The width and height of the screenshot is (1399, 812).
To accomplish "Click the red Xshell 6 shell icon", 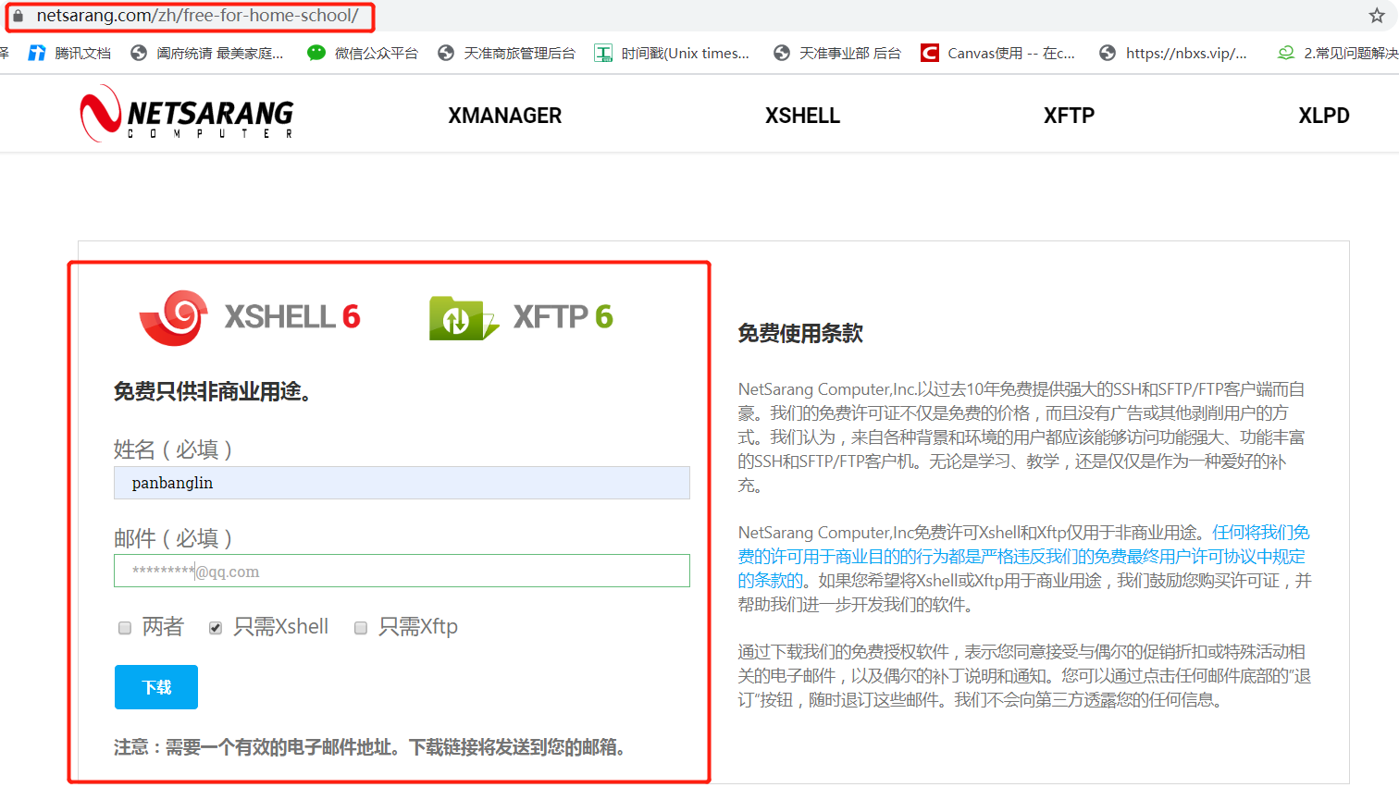I will pos(172,315).
